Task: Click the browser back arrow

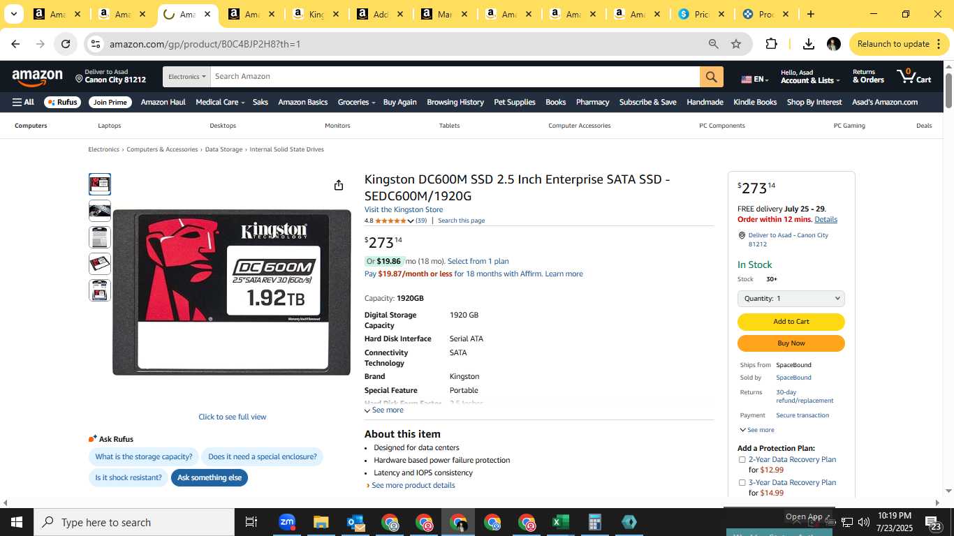Action: tap(15, 44)
